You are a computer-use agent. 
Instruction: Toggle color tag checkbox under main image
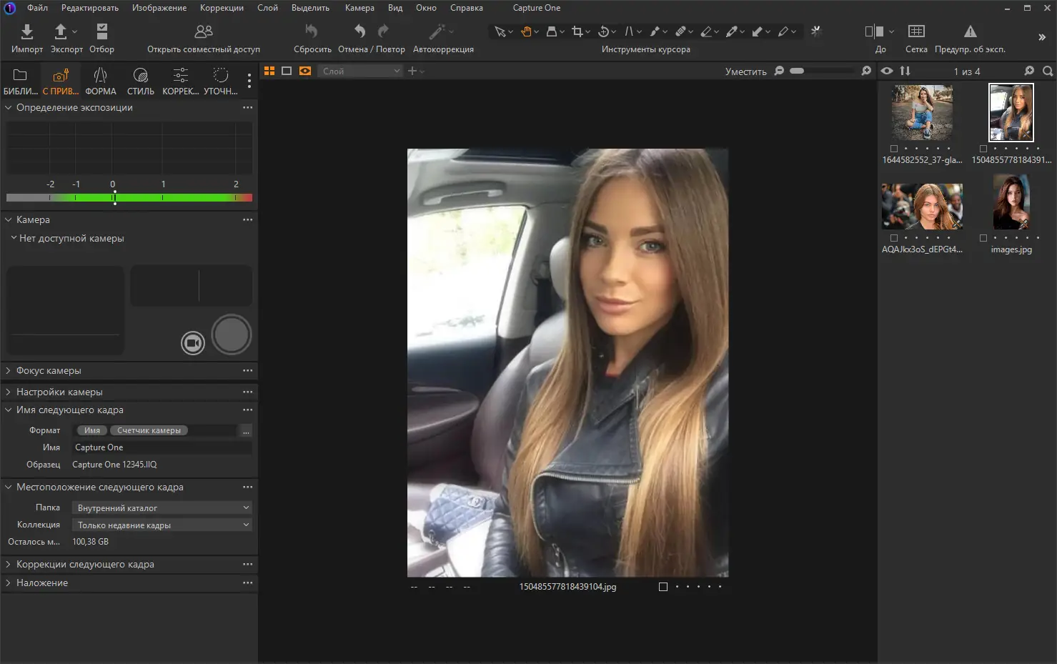pos(663,587)
